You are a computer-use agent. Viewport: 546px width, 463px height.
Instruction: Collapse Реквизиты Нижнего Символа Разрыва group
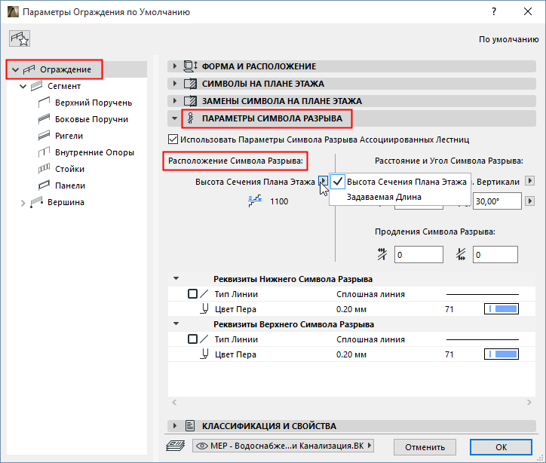pyautogui.click(x=176, y=278)
